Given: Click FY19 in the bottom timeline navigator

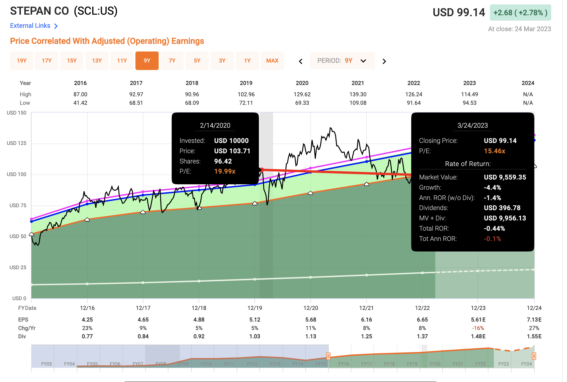Looking at the screenshot, I should pos(412,364).
